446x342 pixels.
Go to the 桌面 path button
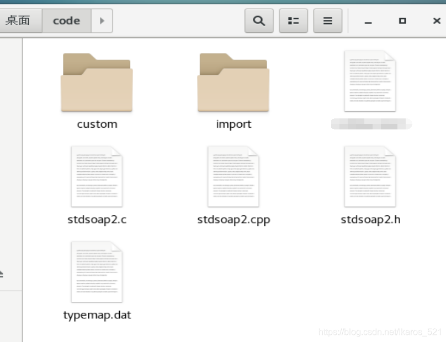20,21
